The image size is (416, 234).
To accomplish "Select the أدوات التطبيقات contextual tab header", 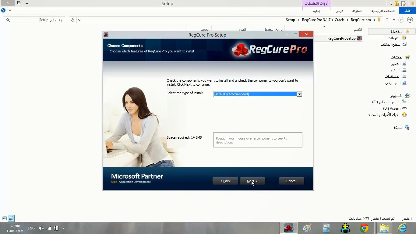I will pos(316,4).
